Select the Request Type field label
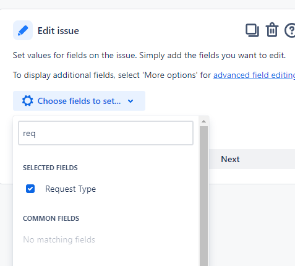The image size is (295, 266). point(71,189)
